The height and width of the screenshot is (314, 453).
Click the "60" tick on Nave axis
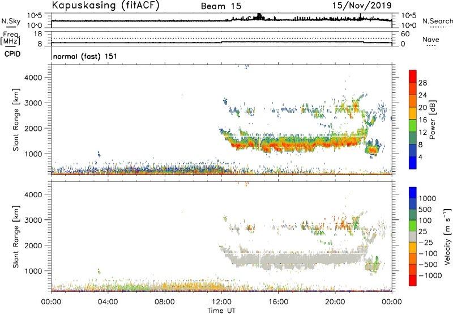coord(405,34)
